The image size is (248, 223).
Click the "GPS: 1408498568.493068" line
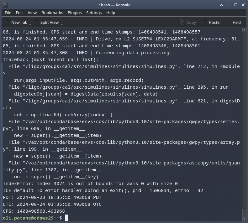pos(34,211)
